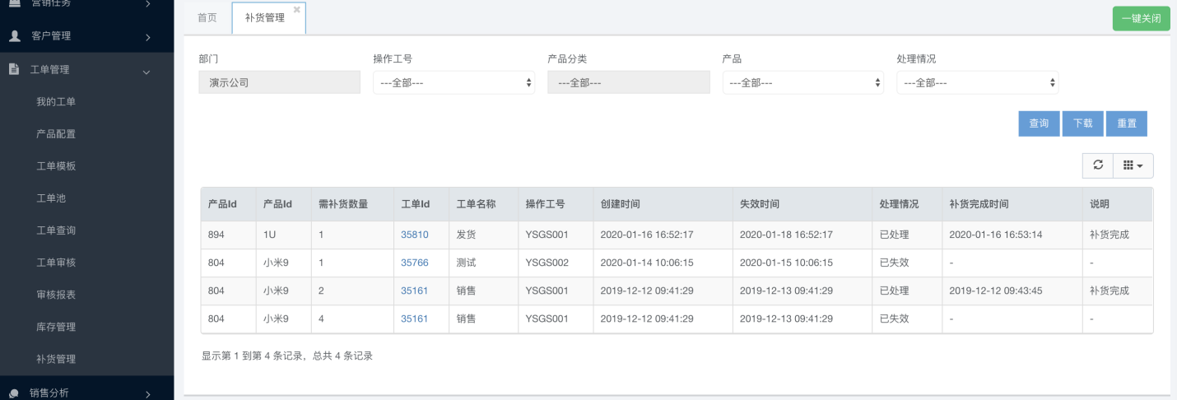Click the 查询 button
The height and width of the screenshot is (400, 1177).
point(1039,123)
